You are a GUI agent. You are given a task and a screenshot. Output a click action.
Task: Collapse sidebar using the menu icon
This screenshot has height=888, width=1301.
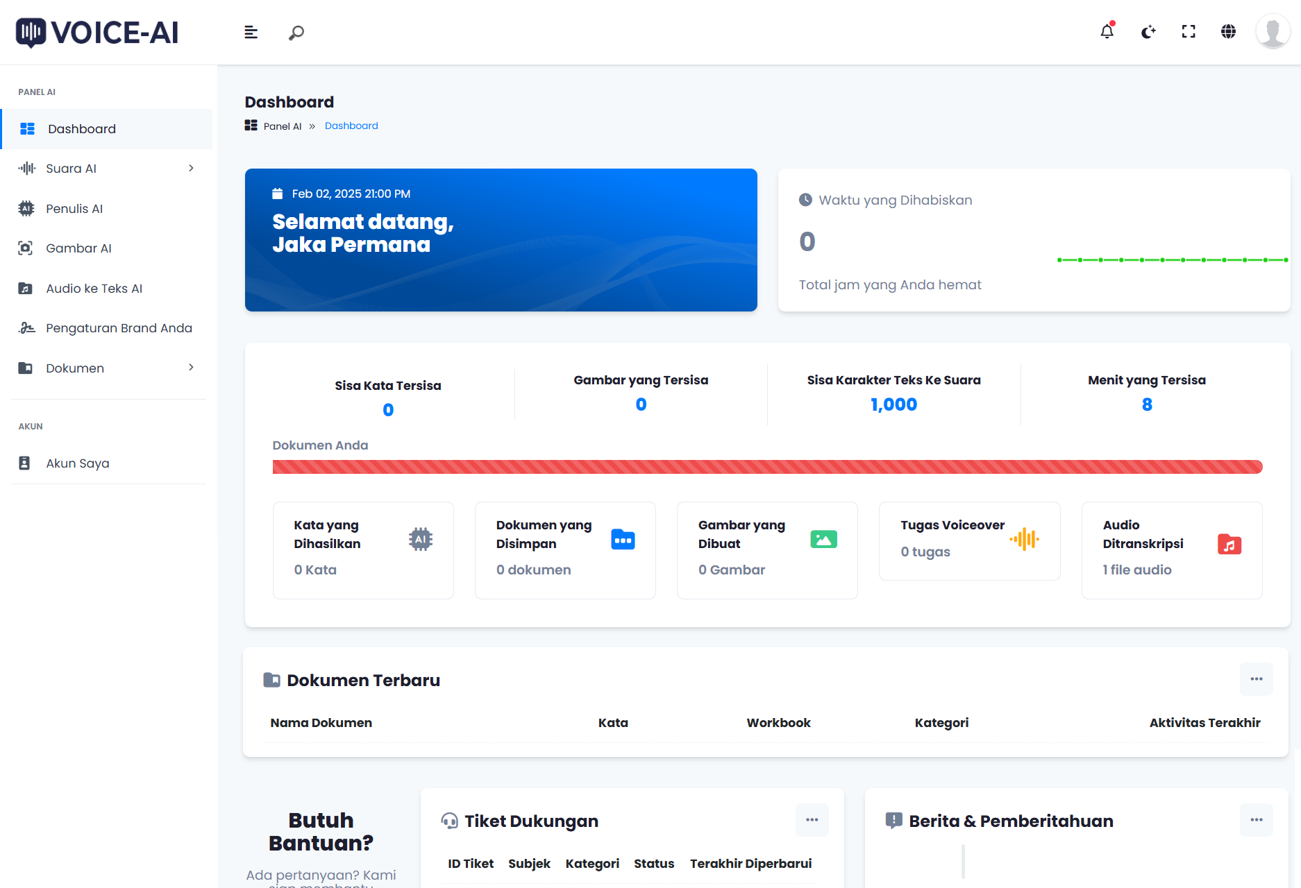tap(251, 33)
